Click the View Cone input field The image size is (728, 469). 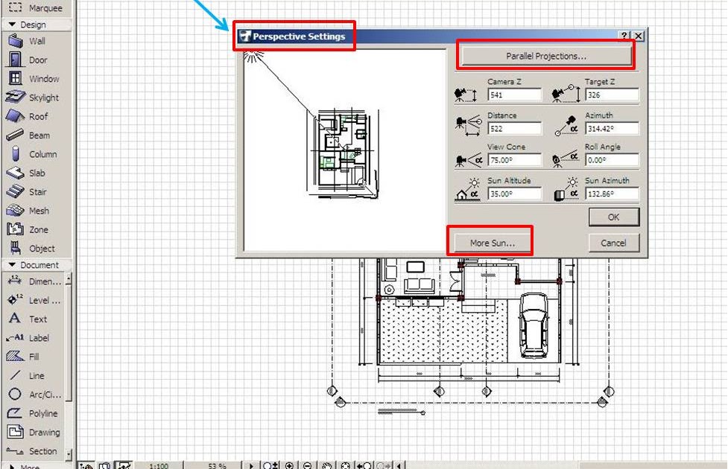(514, 160)
